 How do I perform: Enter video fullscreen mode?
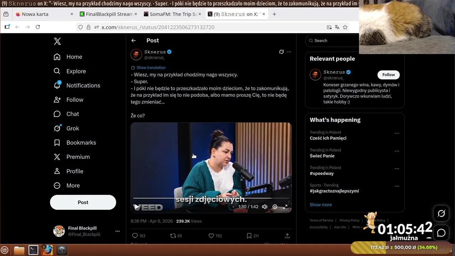tap(285, 207)
